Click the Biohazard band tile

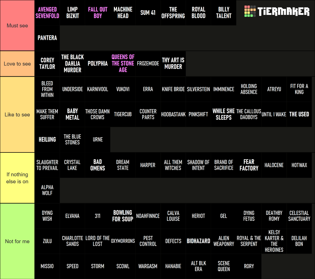pyautogui.click(x=198, y=241)
